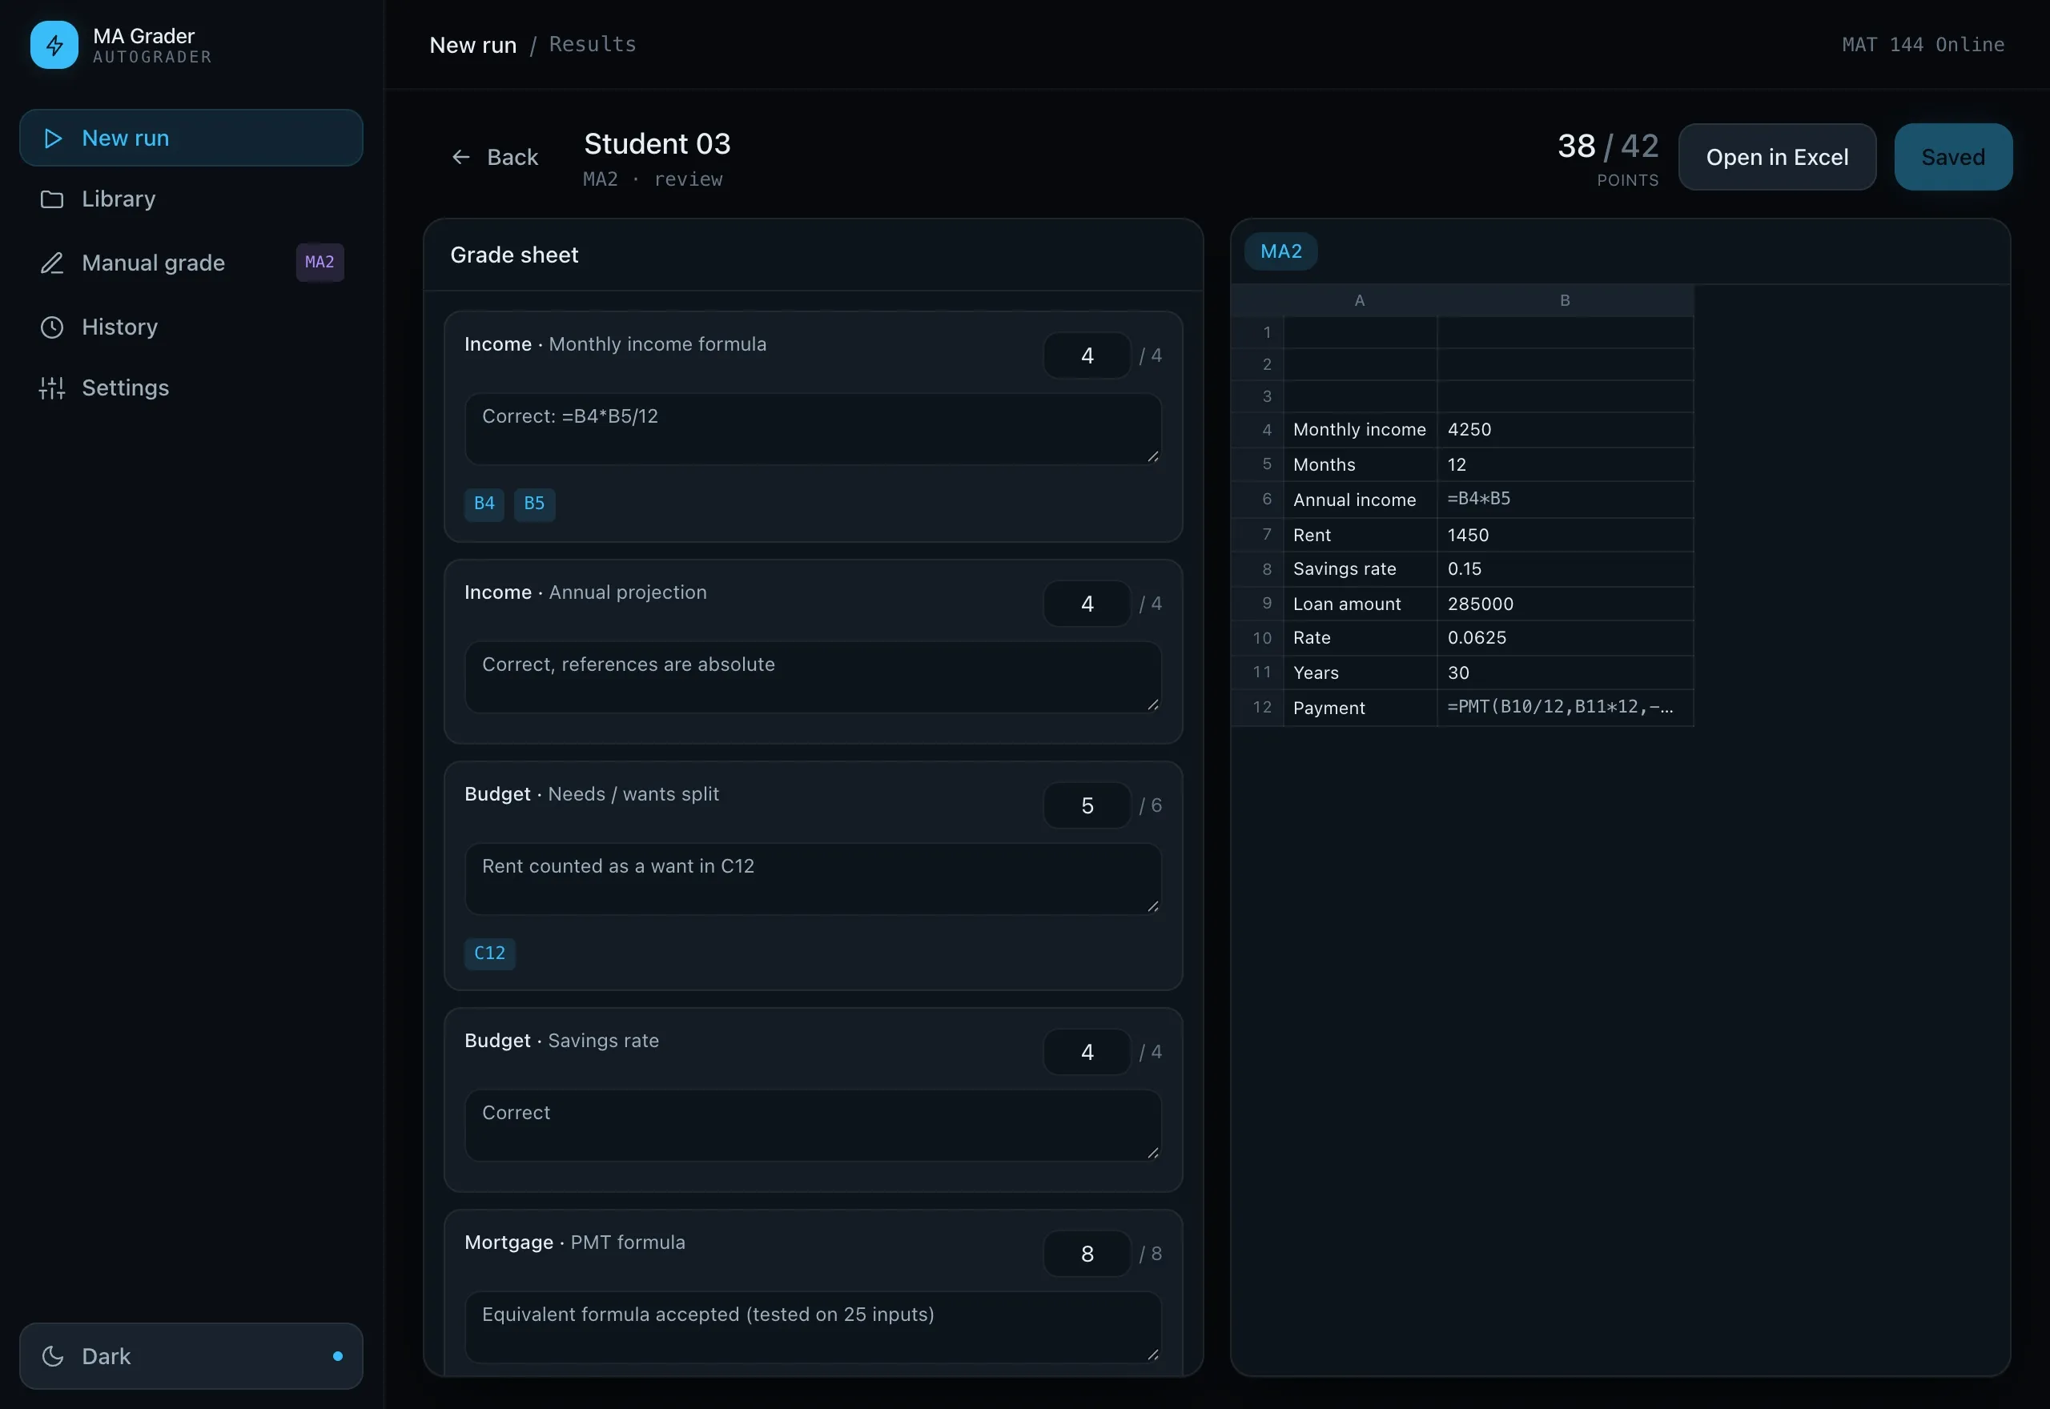The width and height of the screenshot is (2050, 1409).
Task: Click the MA2 badge next to Manual grade
Action: click(320, 263)
